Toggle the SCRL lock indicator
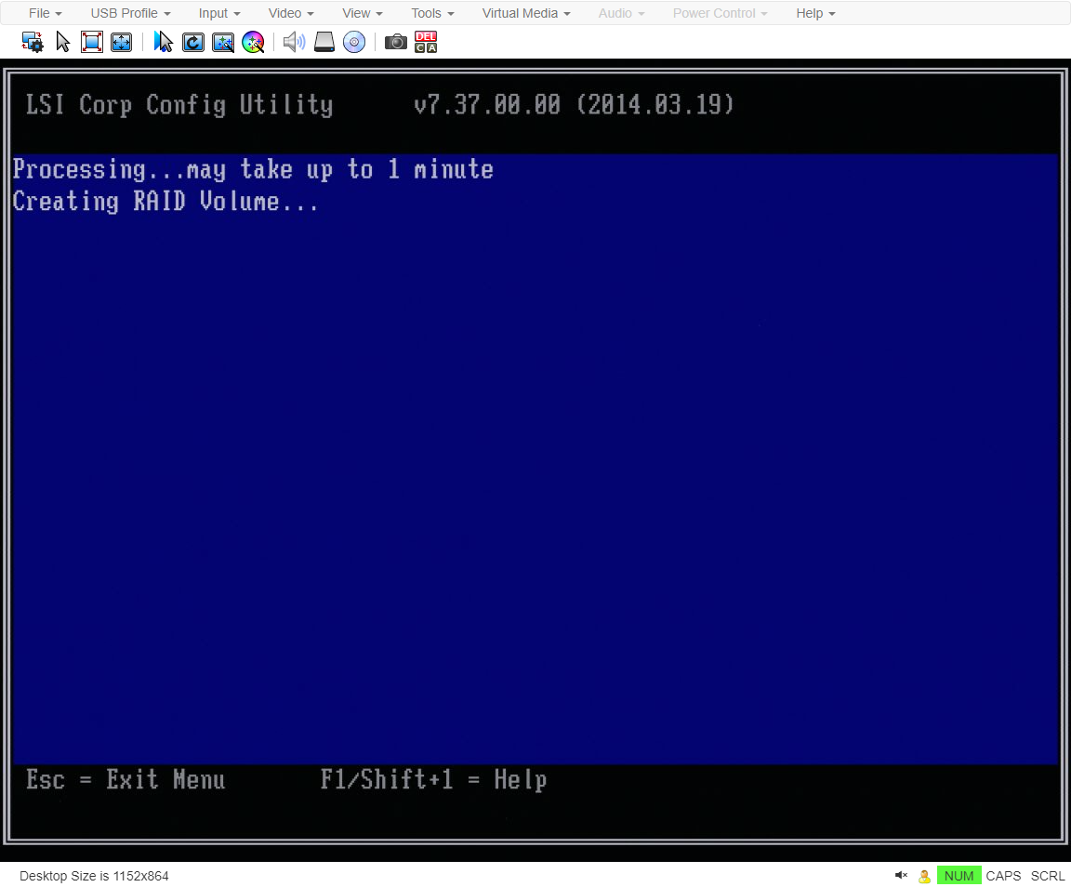The height and width of the screenshot is (887, 1071). pyautogui.click(x=1048, y=876)
